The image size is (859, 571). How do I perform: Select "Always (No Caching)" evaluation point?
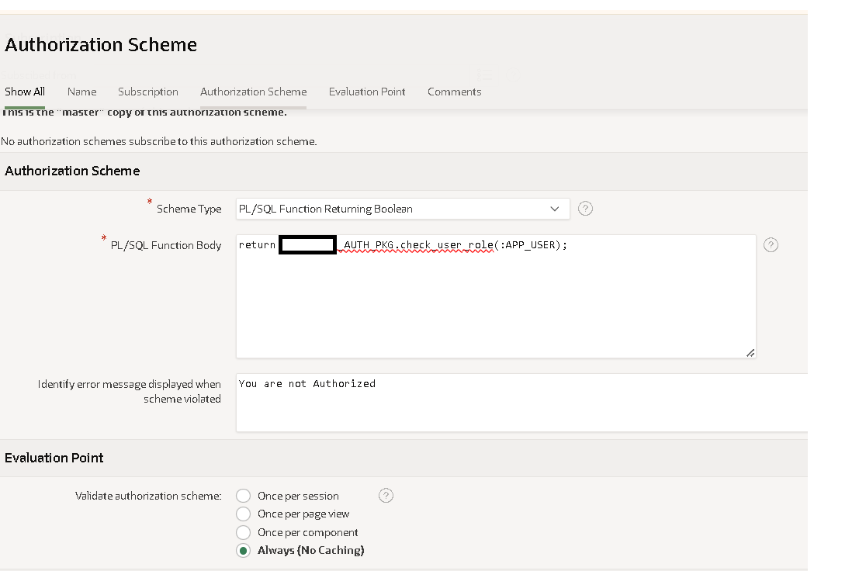tap(243, 550)
